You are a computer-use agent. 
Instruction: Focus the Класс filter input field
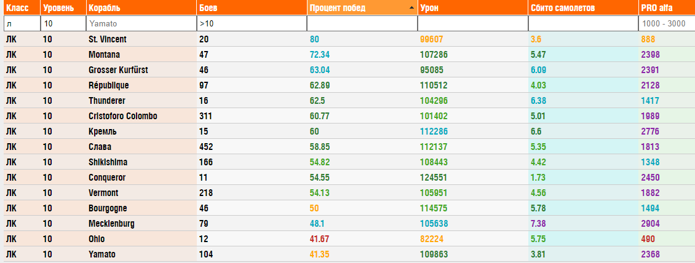pyautogui.click(x=21, y=23)
